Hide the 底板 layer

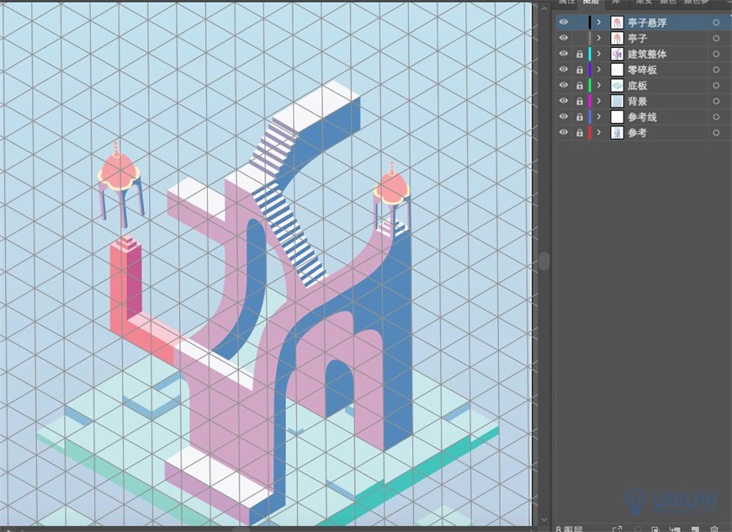563,85
